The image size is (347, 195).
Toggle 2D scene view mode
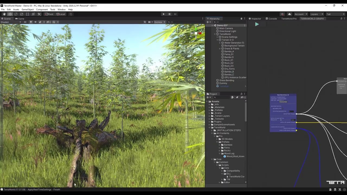point(25,22)
